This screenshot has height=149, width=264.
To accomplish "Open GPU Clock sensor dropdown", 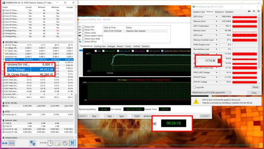I will pos(216,17).
